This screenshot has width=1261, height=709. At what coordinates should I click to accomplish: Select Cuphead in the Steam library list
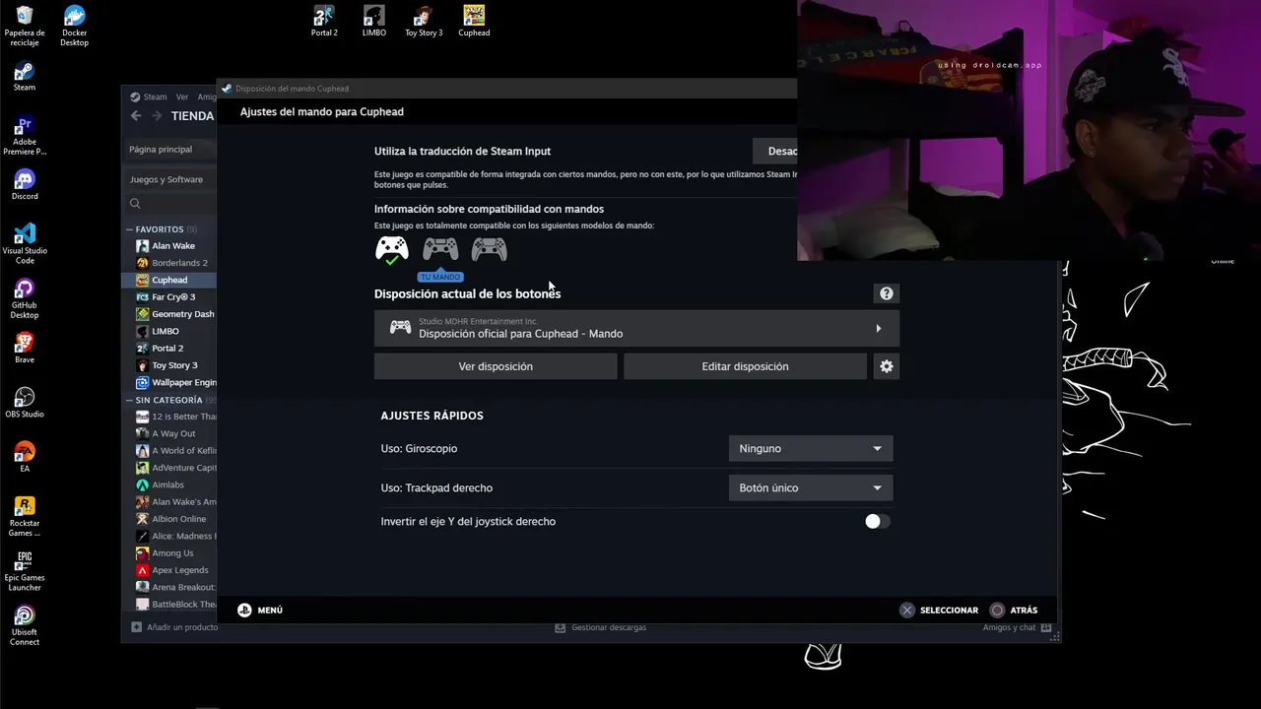tap(169, 280)
